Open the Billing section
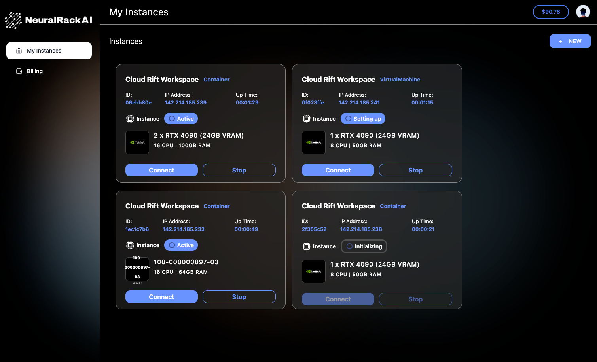This screenshot has width=597, height=362. [x=34, y=71]
